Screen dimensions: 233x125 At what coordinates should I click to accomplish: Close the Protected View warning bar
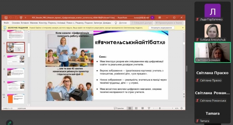[183, 28]
